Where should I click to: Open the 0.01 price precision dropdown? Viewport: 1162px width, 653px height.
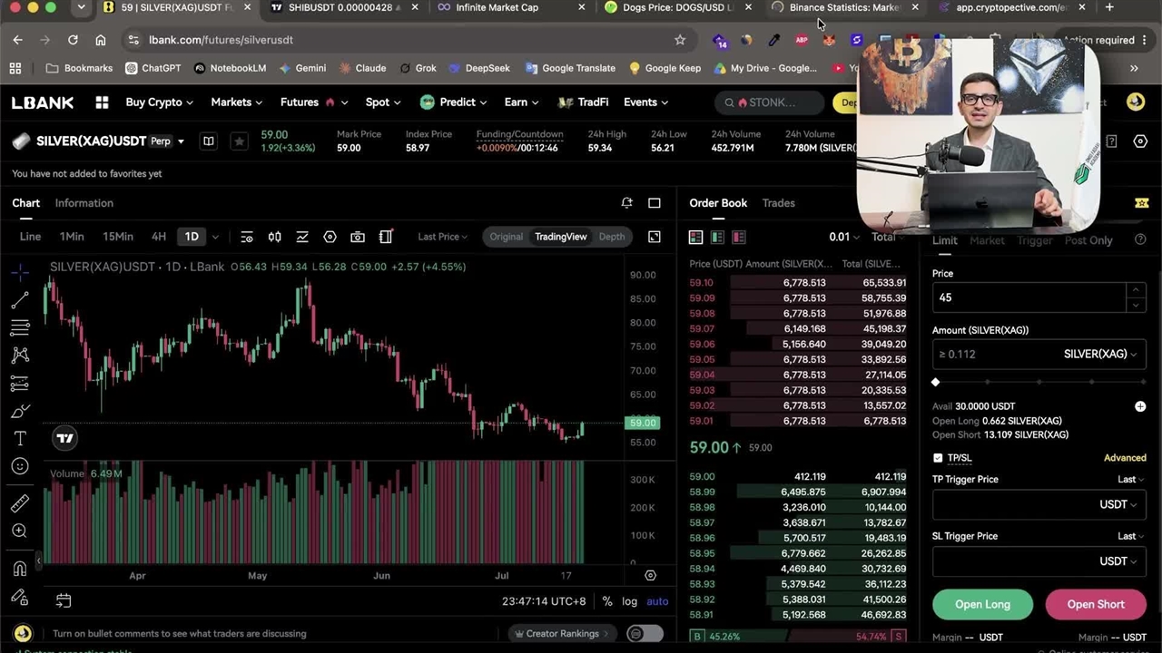click(843, 237)
